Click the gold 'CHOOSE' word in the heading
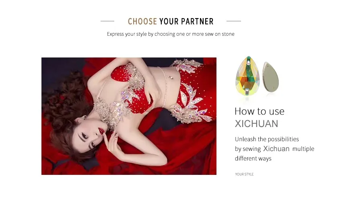The image size is (342, 203). [x=142, y=21]
